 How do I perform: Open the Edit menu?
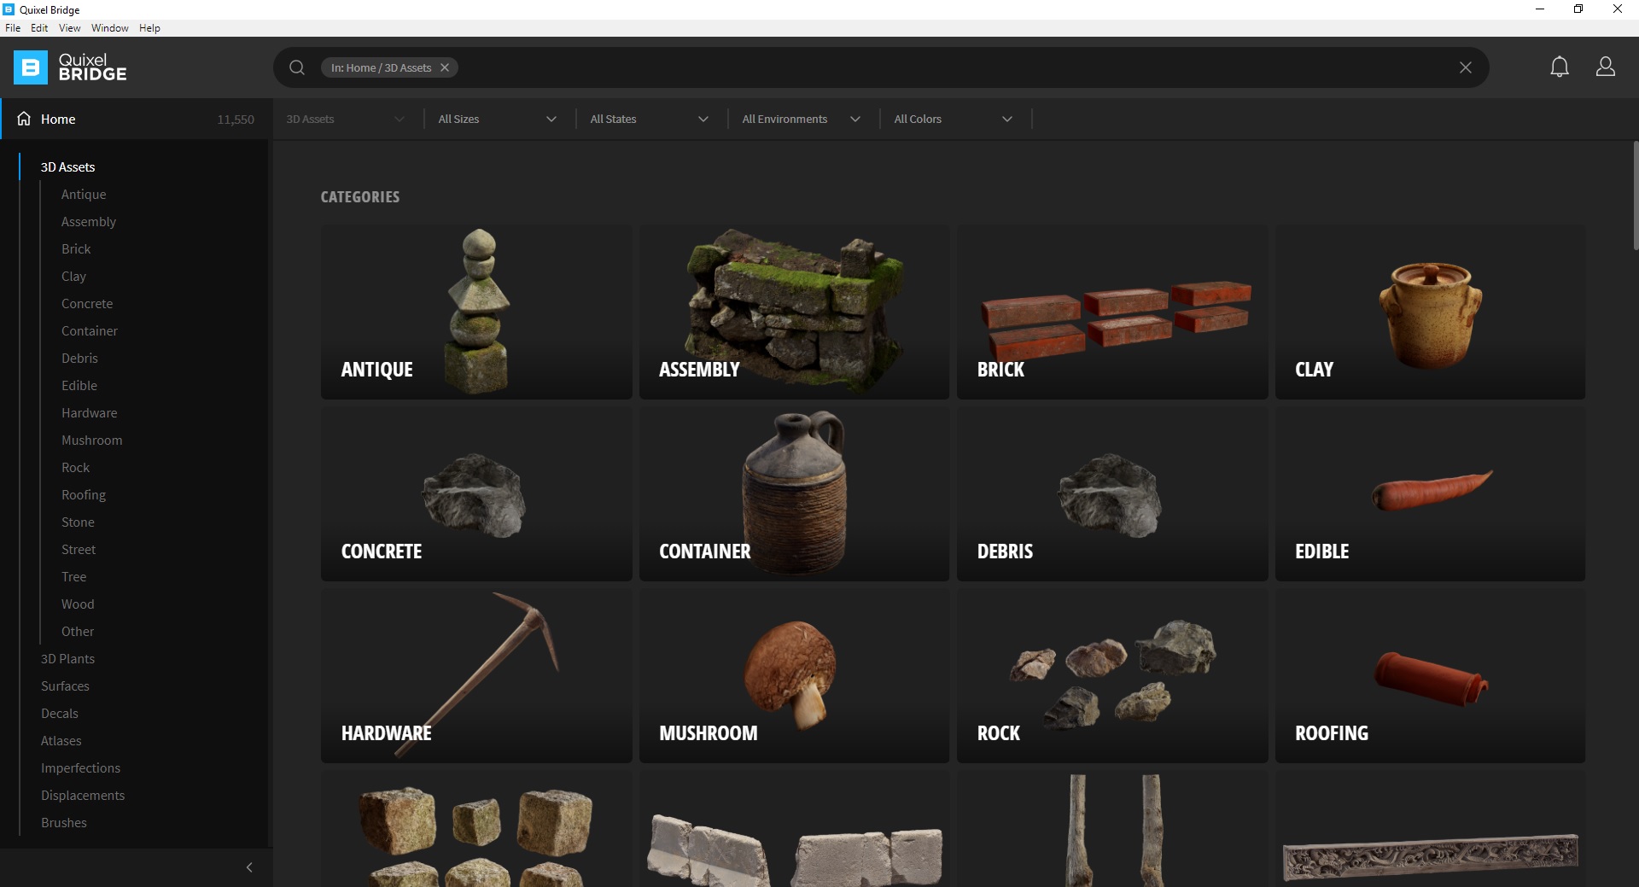pyautogui.click(x=39, y=28)
